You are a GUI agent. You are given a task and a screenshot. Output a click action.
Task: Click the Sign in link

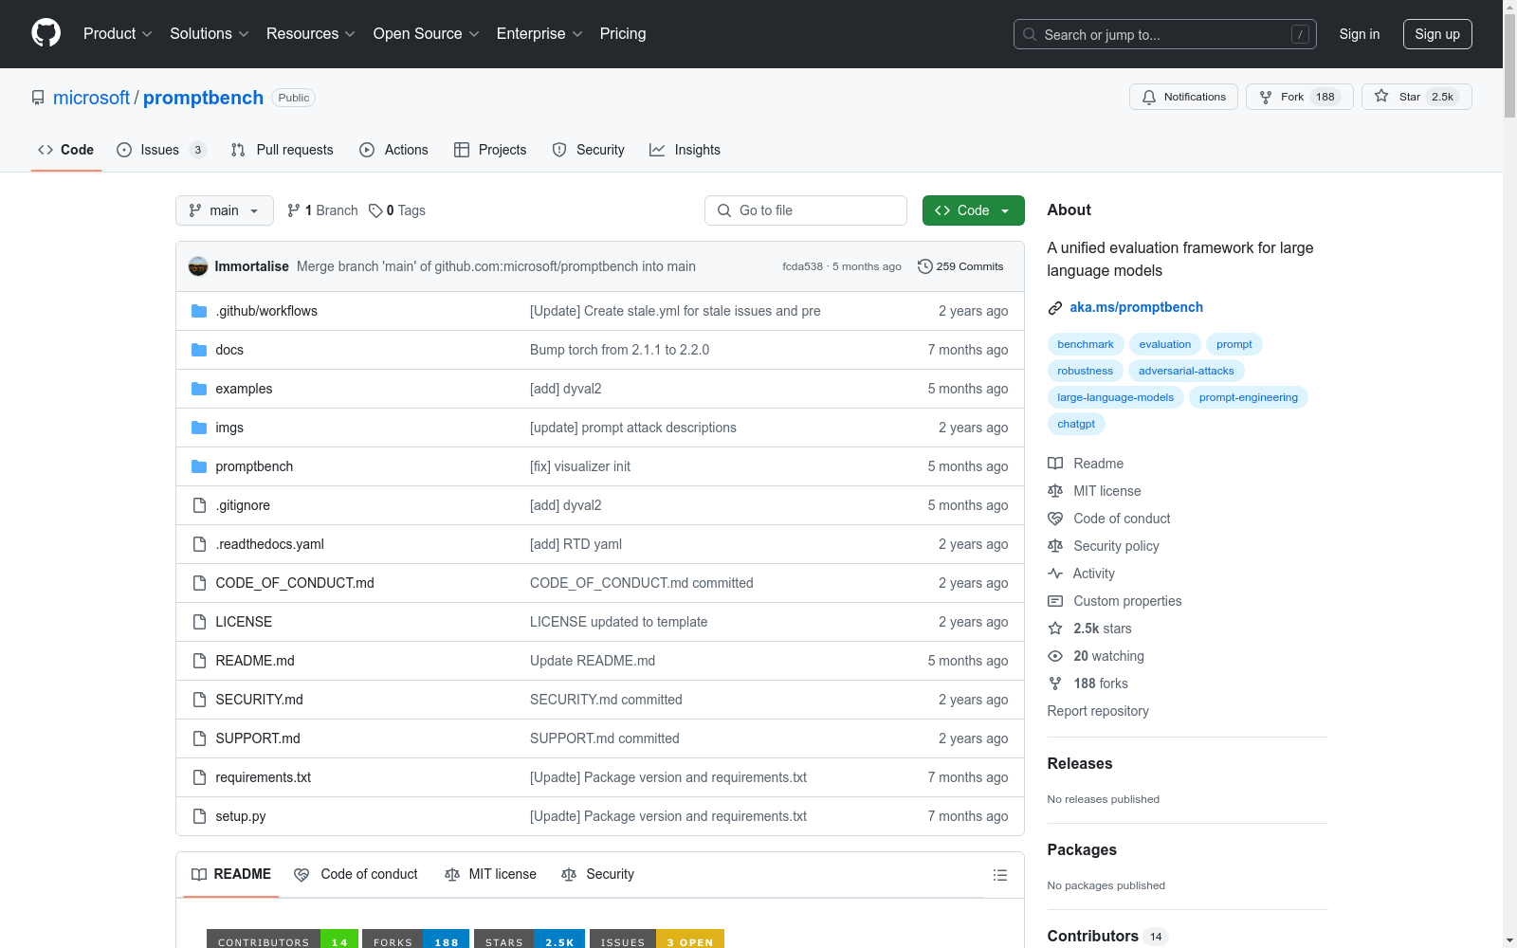point(1360,34)
